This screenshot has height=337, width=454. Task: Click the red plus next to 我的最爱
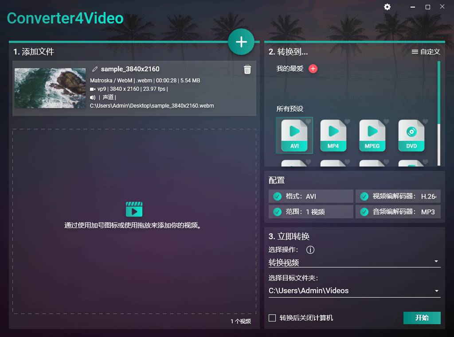313,69
